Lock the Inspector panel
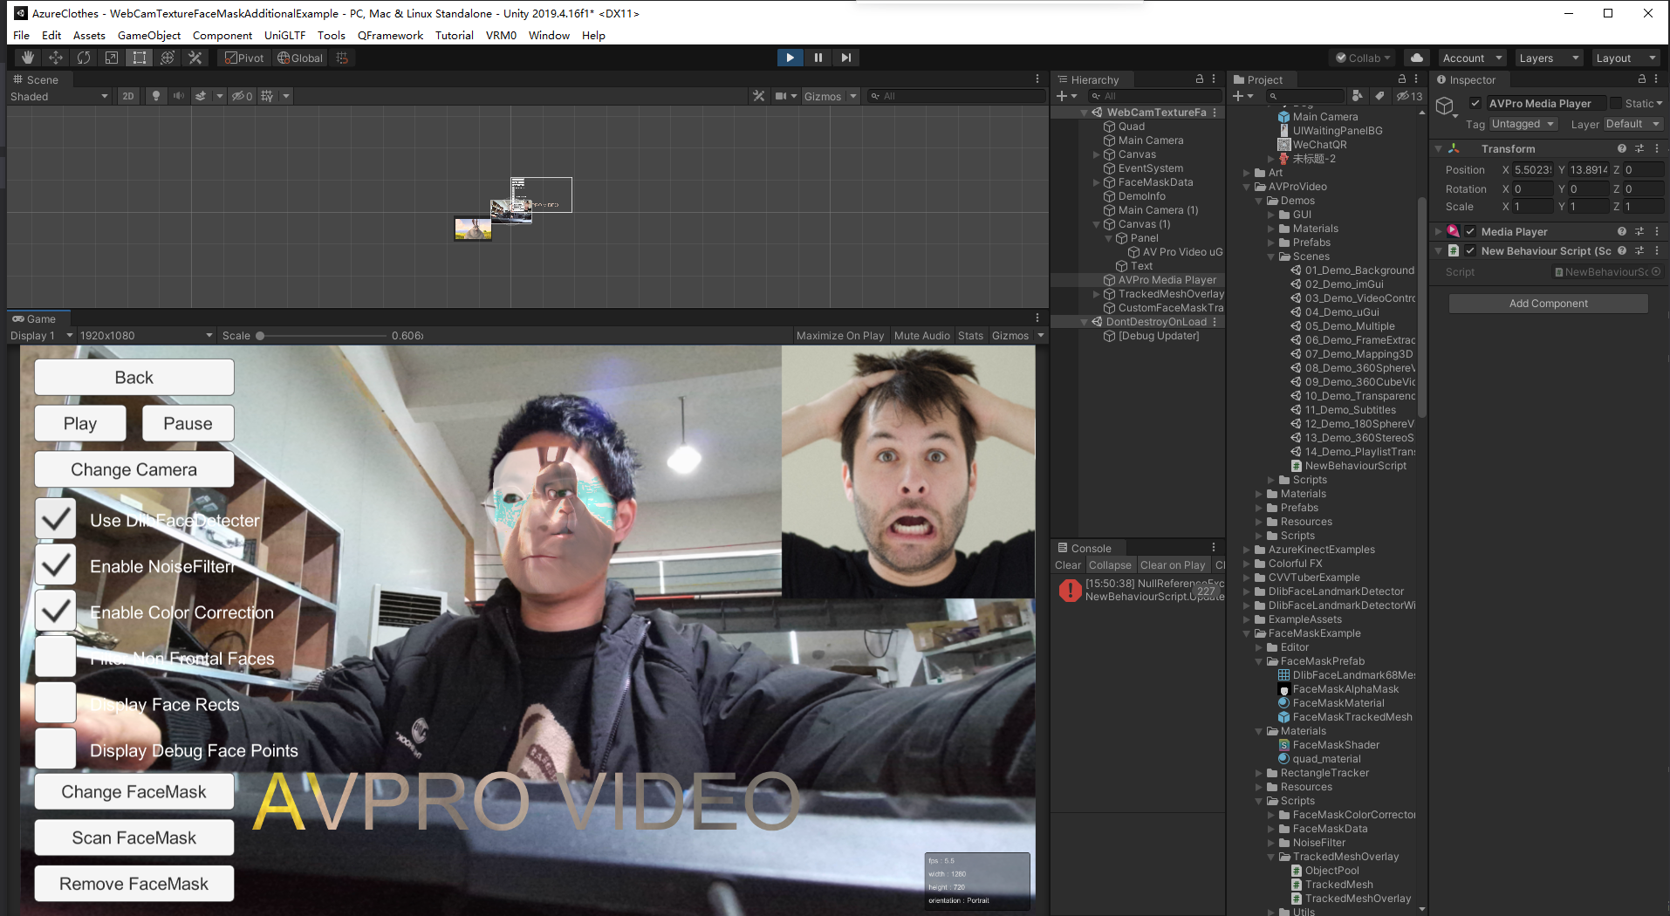This screenshot has height=916, width=1670. click(x=1642, y=79)
